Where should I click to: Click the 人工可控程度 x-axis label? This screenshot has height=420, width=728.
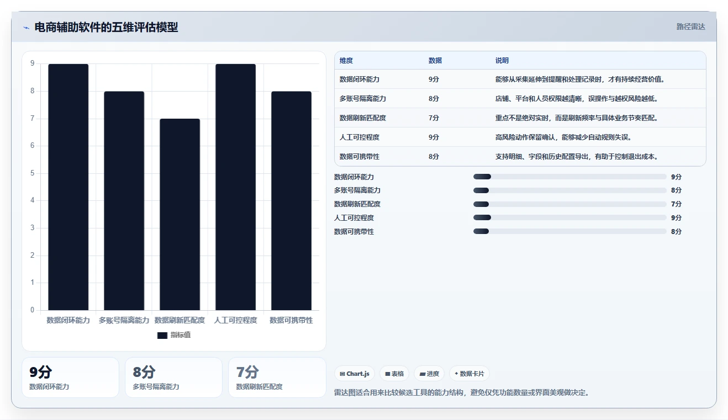(236, 320)
